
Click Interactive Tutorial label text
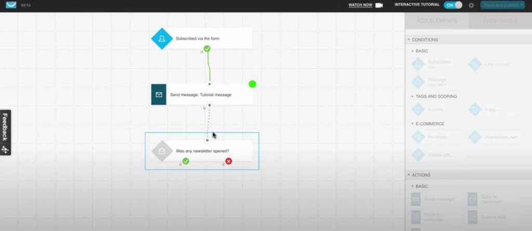point(417,5)
